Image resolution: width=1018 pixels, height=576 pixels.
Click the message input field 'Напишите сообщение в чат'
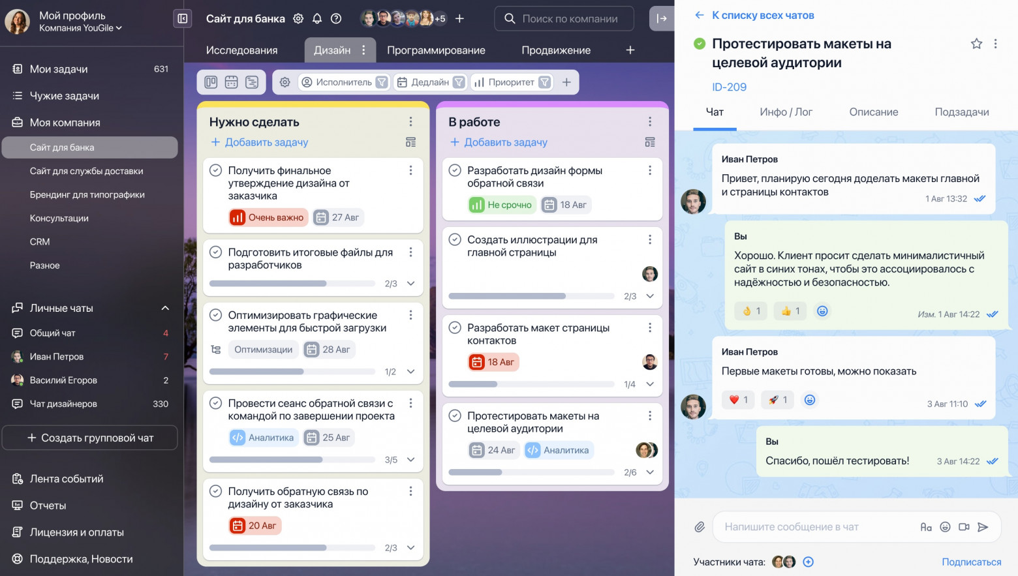point(816,526)
